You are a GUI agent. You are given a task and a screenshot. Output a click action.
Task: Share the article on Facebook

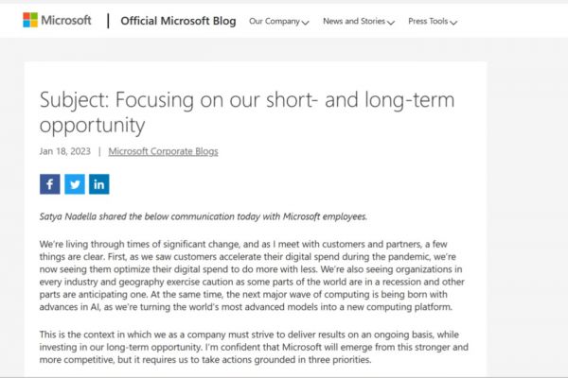pos(49,183)
